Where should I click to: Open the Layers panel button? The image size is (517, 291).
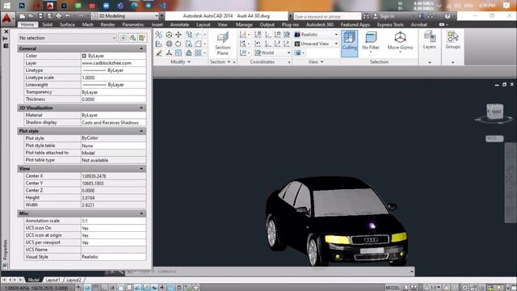[429, 40]
